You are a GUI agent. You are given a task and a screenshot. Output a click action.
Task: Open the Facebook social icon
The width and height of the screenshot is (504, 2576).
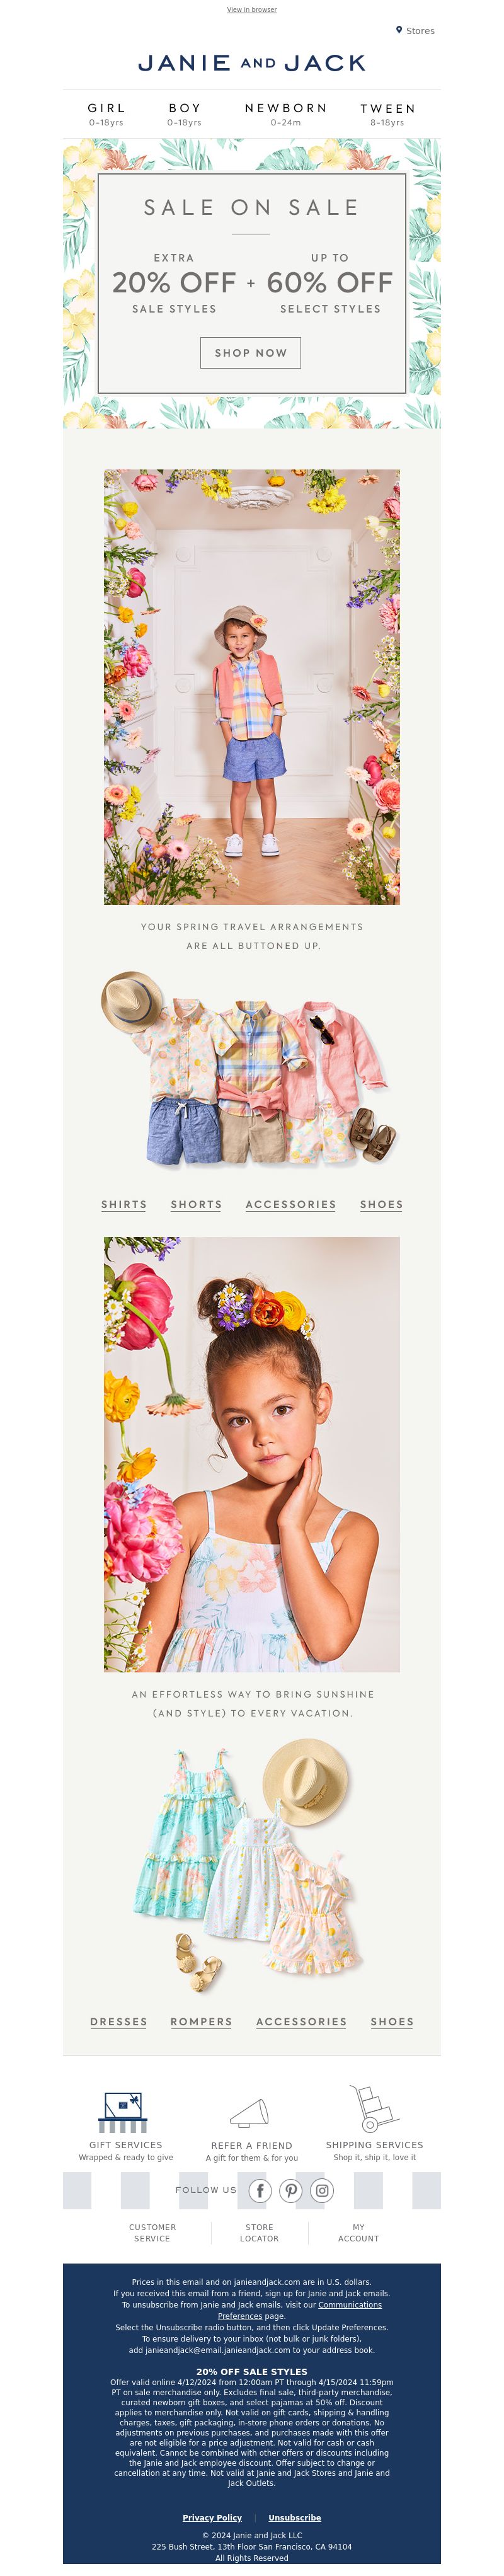click(x=260, y=2190)
